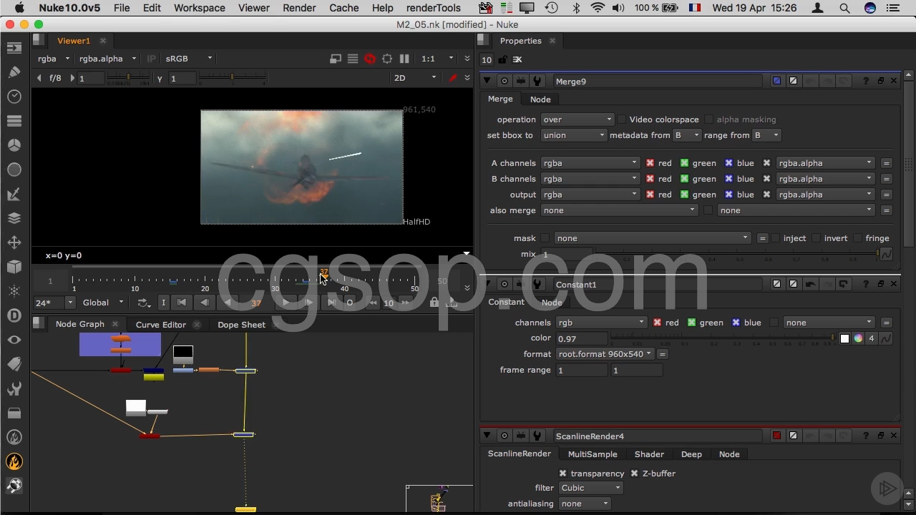This screenshot has height=515, width=916.
Task: Click the white color swatch for Constant1
Action: pyautogui.click(x=844, y=338)
